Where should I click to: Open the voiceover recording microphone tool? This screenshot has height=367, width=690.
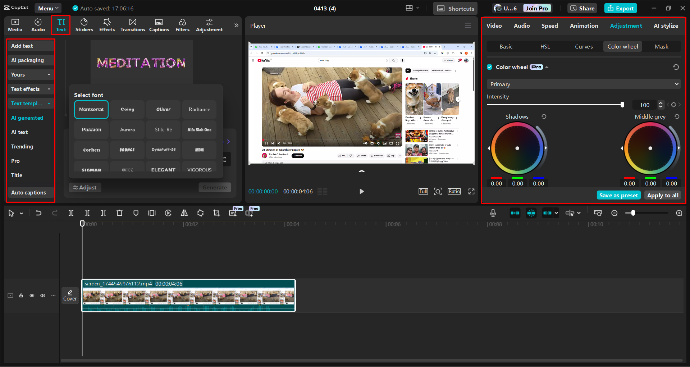(x=493, y=213)
